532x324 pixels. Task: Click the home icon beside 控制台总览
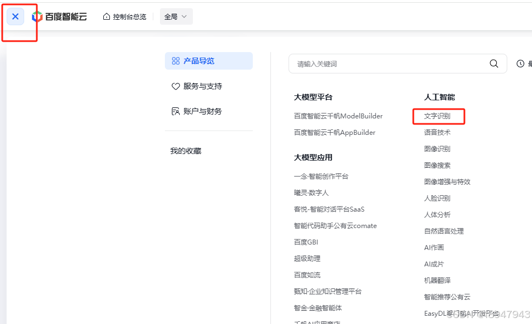[107, 16]
